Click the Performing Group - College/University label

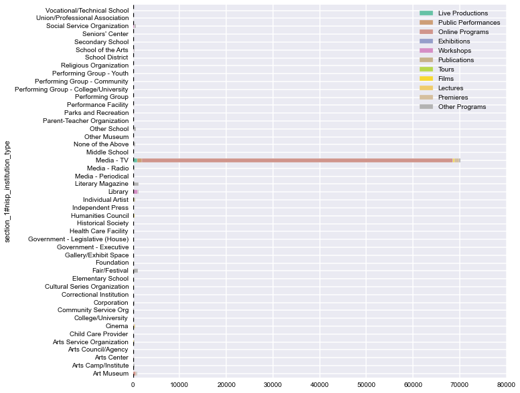pyautogui.click(x=72, y=90)
